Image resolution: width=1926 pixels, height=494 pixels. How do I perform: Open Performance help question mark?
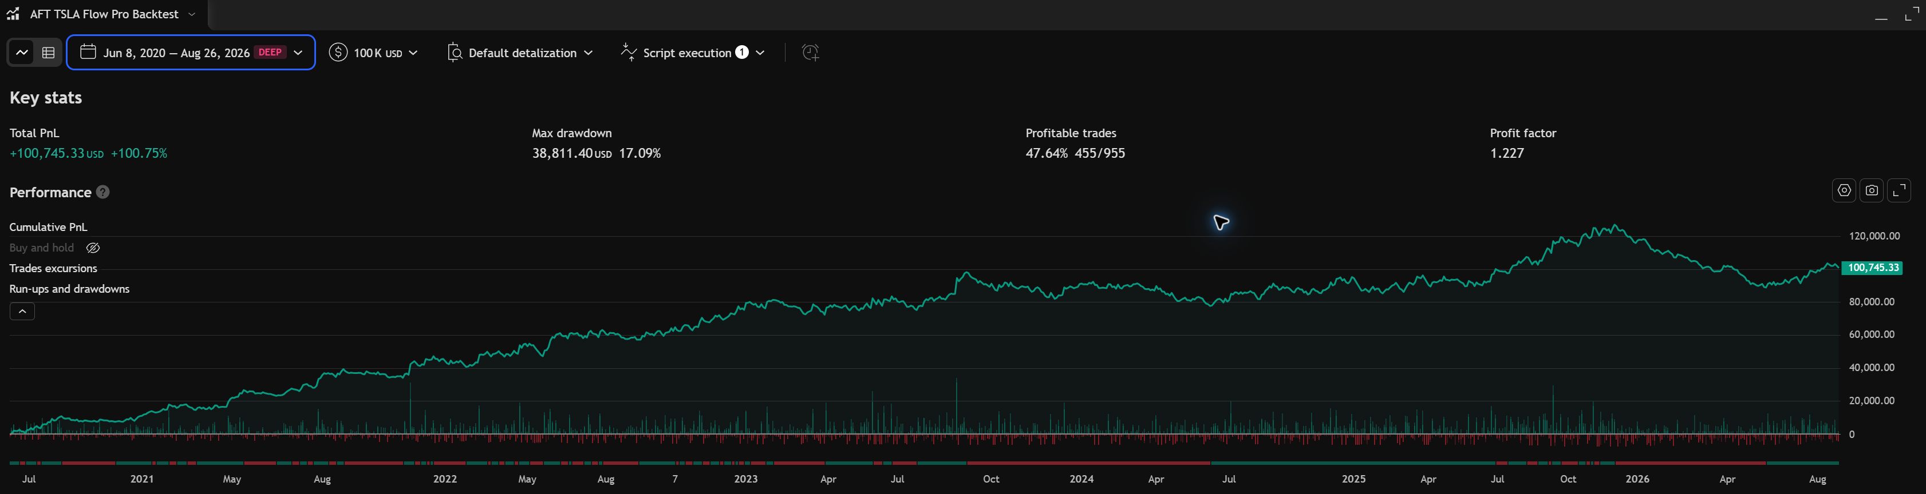pos(103,192)
